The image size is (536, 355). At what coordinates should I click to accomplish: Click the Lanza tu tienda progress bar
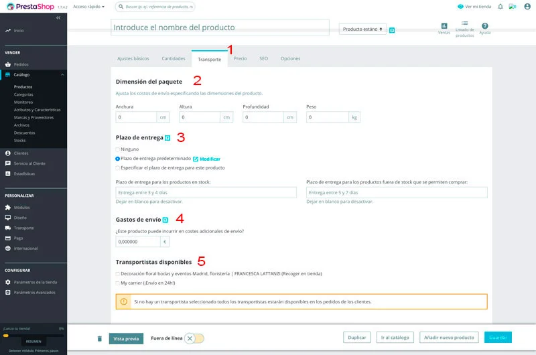33,336
